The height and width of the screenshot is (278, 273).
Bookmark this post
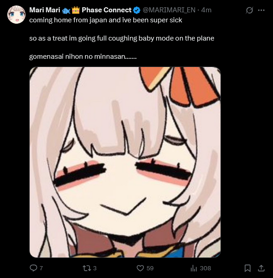click(247, 268)
